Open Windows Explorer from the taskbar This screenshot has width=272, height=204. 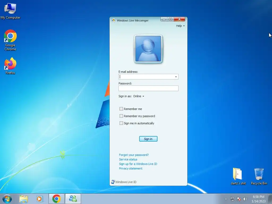pos(24,199)
